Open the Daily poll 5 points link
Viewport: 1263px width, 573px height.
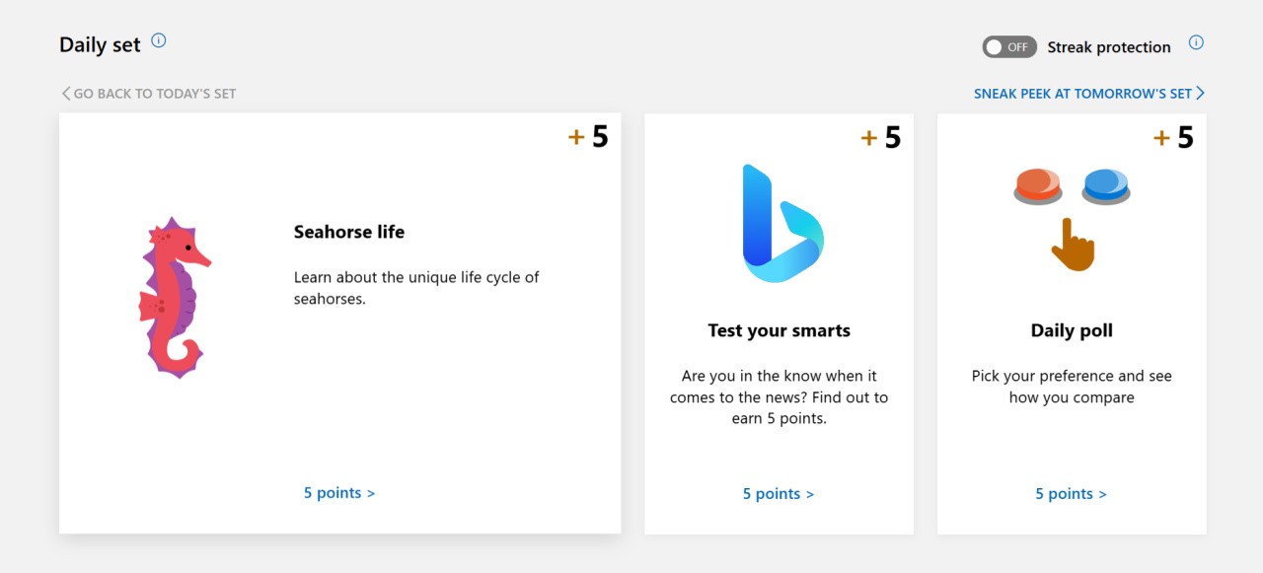click(1071, 494)
